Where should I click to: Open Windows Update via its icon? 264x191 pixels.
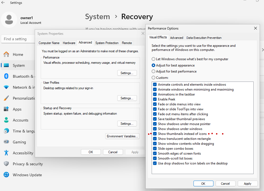click(x=6, y=175)
